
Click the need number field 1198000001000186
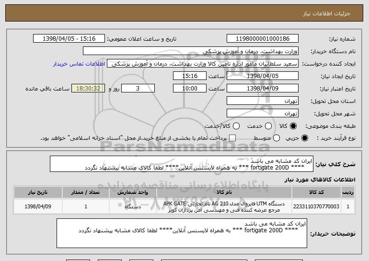[x=263, y=39]
